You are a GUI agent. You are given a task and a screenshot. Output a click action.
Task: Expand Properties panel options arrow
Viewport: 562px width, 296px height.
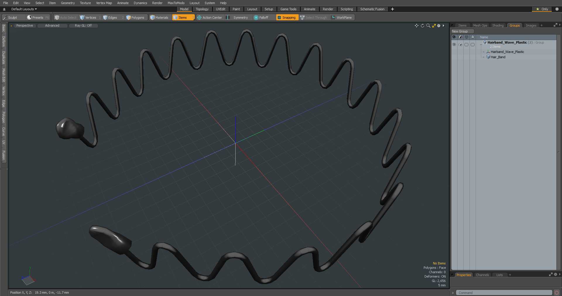pyautogui.click(x=560, y=275)
